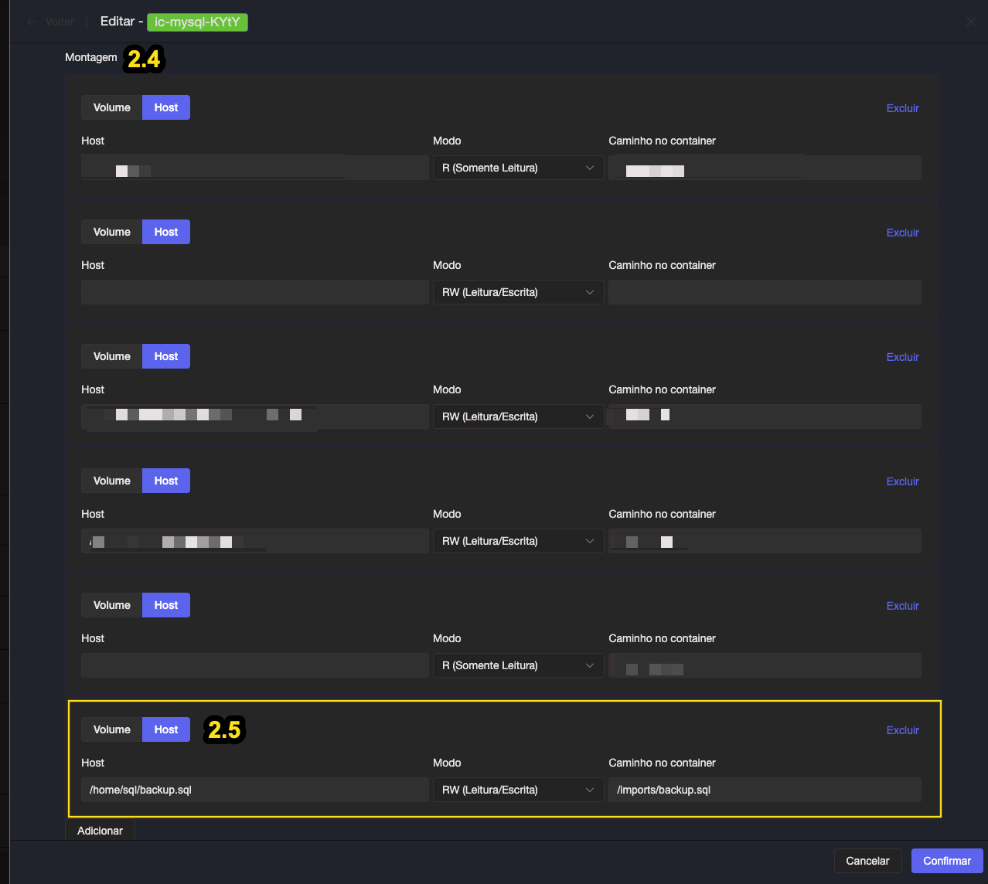Viewport: 988px width, 884px height.
Task: Cancel the edit with Cancelar
Action: click(867, 861)
